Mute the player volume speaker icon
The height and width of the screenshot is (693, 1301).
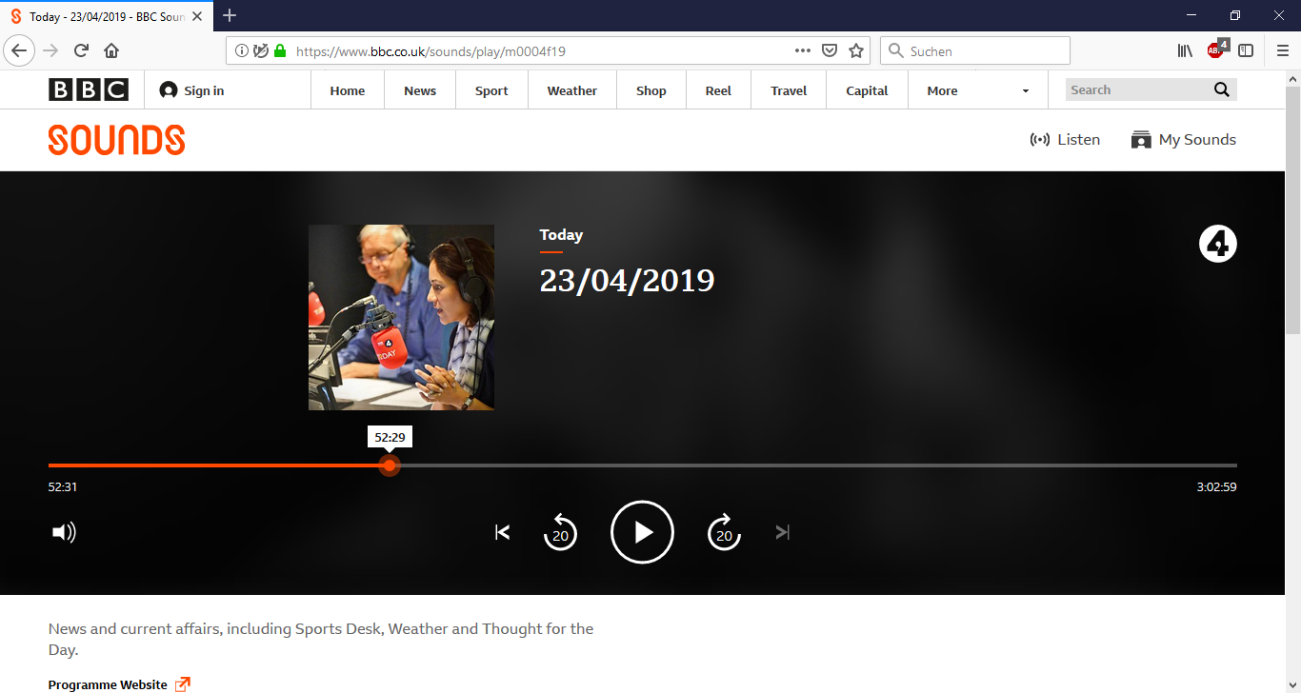coord(64,532)
